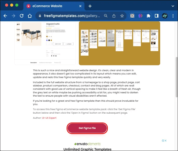Select the gold color swatch in preview
Image resolution: width=178 pixels, height=151 pixels.
pyautogui.click(x=51, y=40)
